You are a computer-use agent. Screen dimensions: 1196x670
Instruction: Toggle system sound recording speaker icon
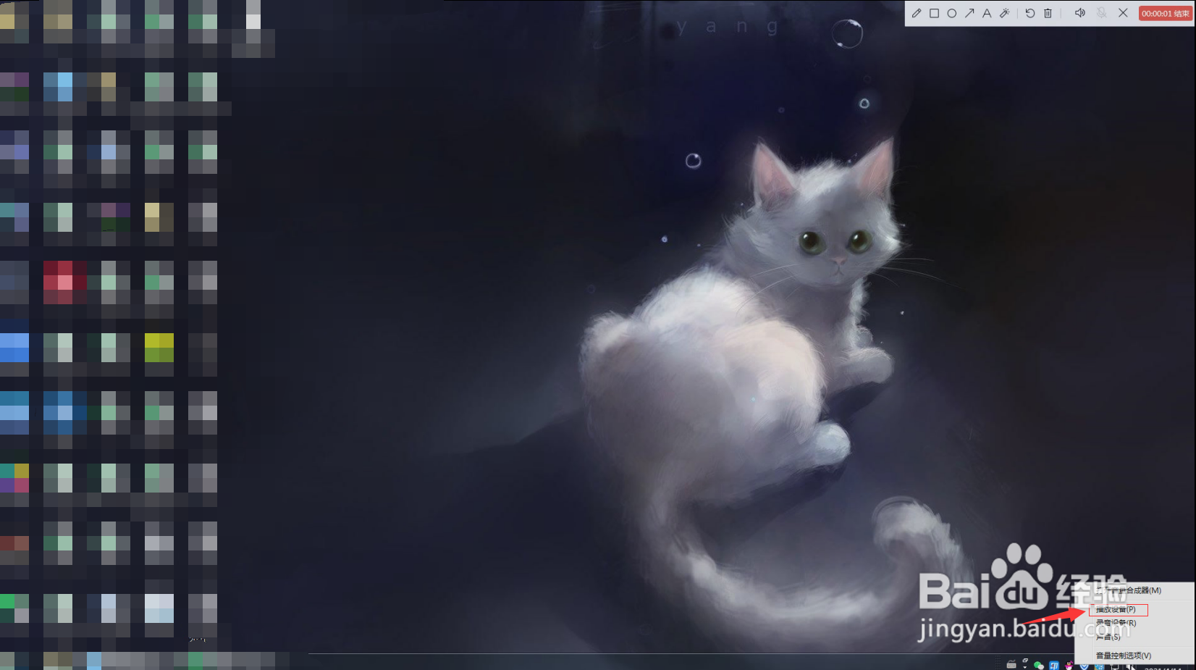click(x=1079, y=13)
